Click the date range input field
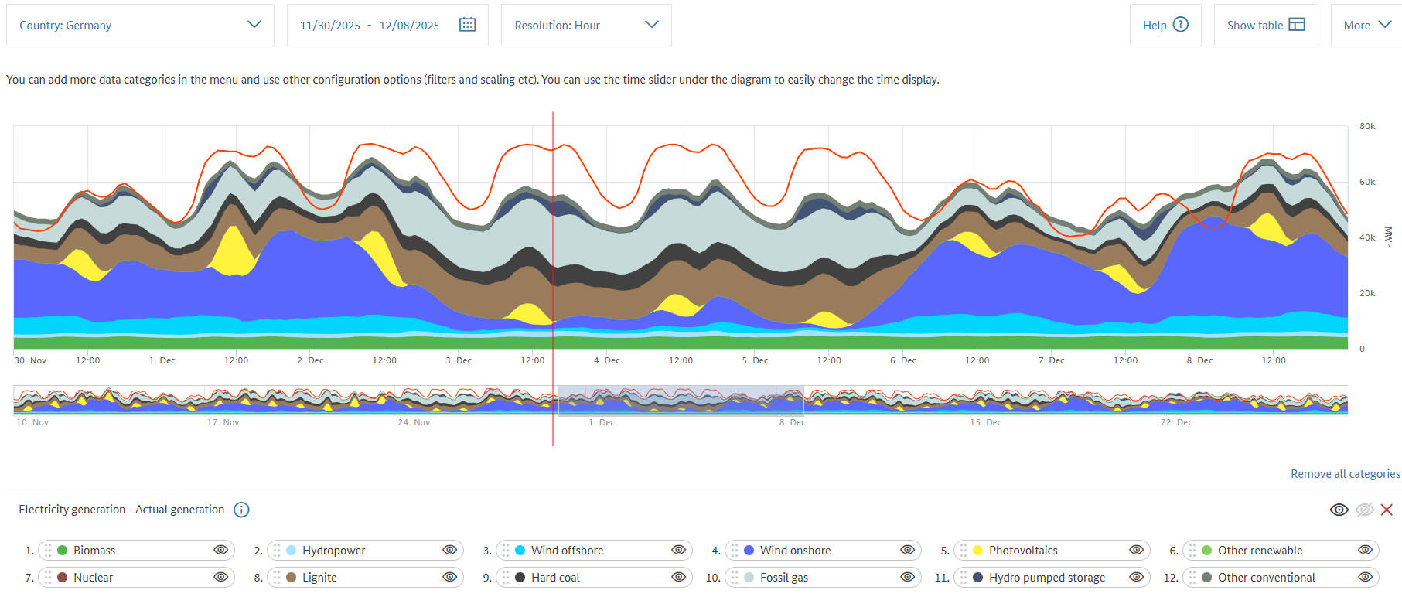 click(370, 26)
